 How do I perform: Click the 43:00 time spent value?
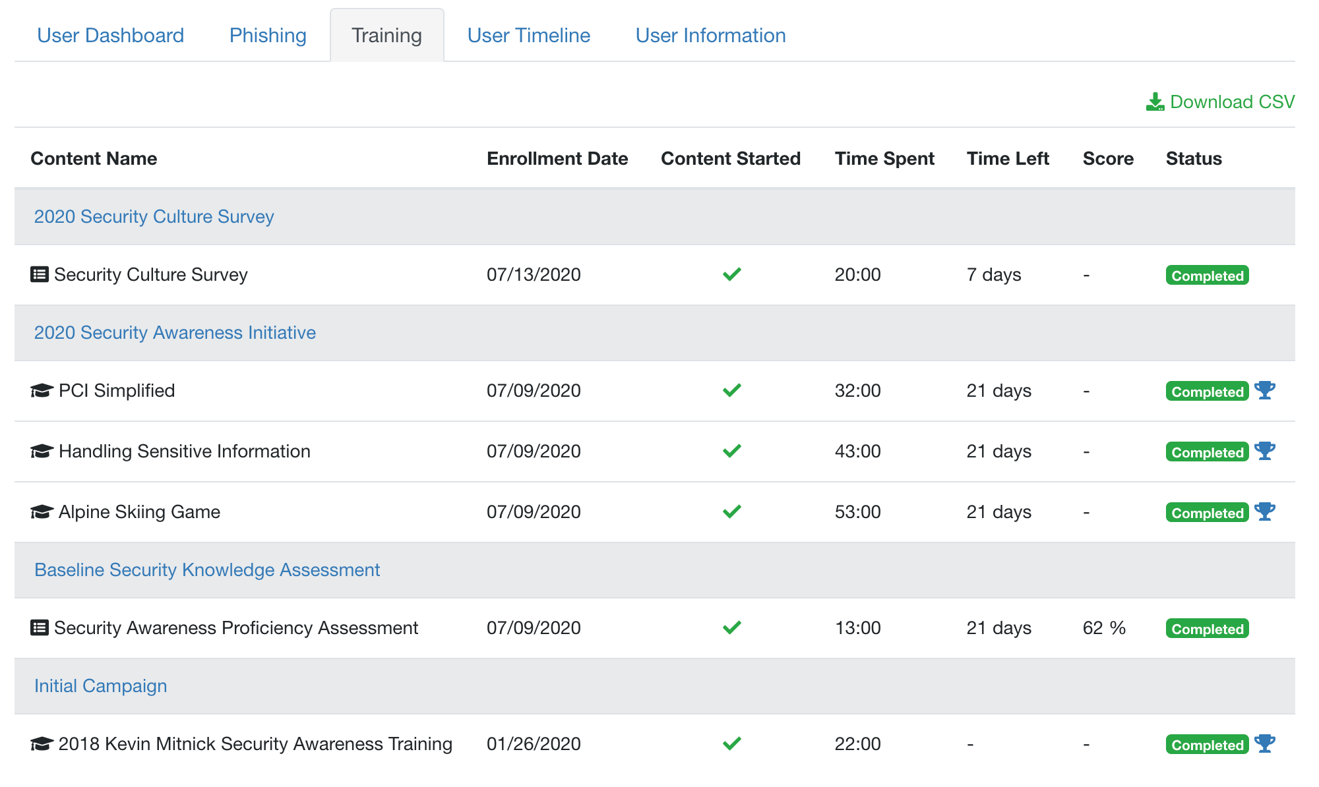[x=858, y=452]
